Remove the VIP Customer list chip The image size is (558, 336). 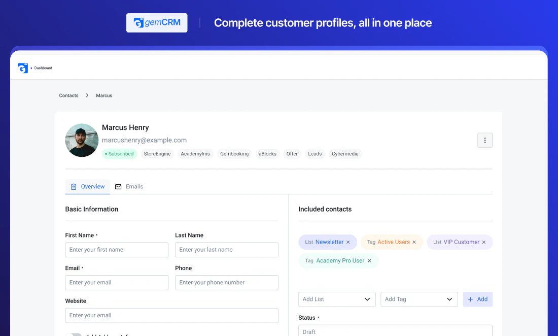coord(484,243)
